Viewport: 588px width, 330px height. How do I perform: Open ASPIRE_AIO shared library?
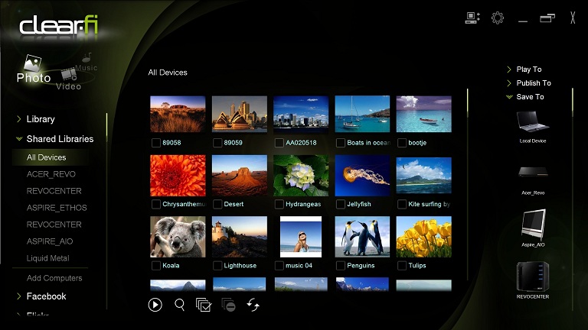tap(50, 241)
